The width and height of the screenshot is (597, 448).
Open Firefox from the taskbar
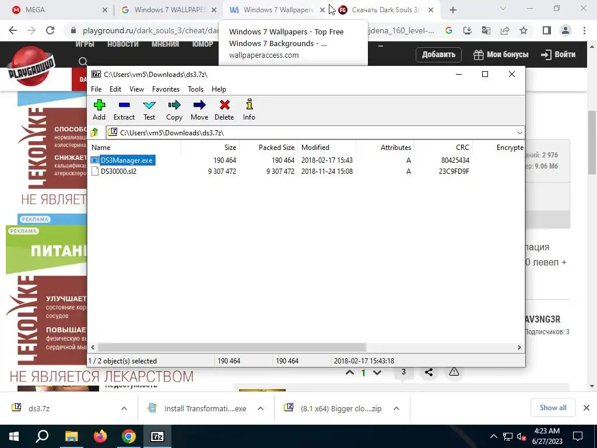100,436
